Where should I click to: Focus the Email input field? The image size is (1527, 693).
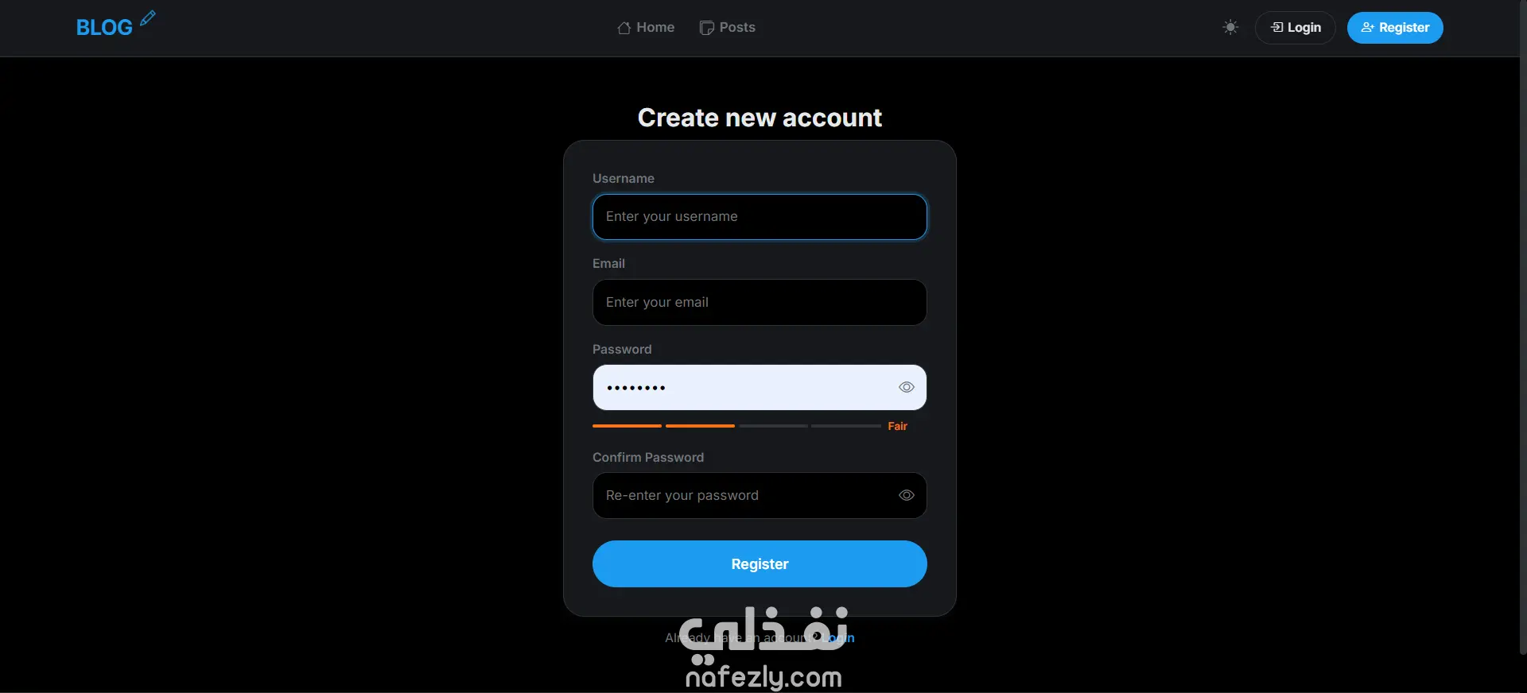tap(760, 303)
